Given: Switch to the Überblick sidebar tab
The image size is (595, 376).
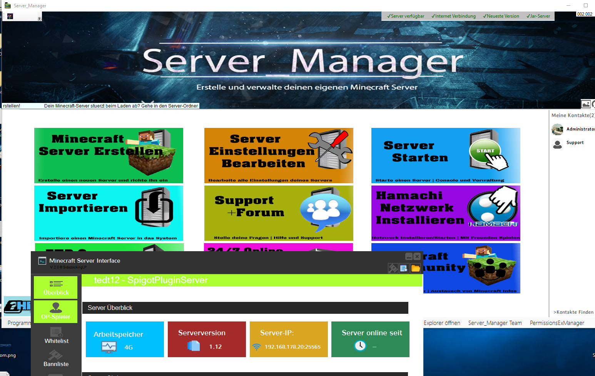Looking at the screenshot, I should (56, 287).
